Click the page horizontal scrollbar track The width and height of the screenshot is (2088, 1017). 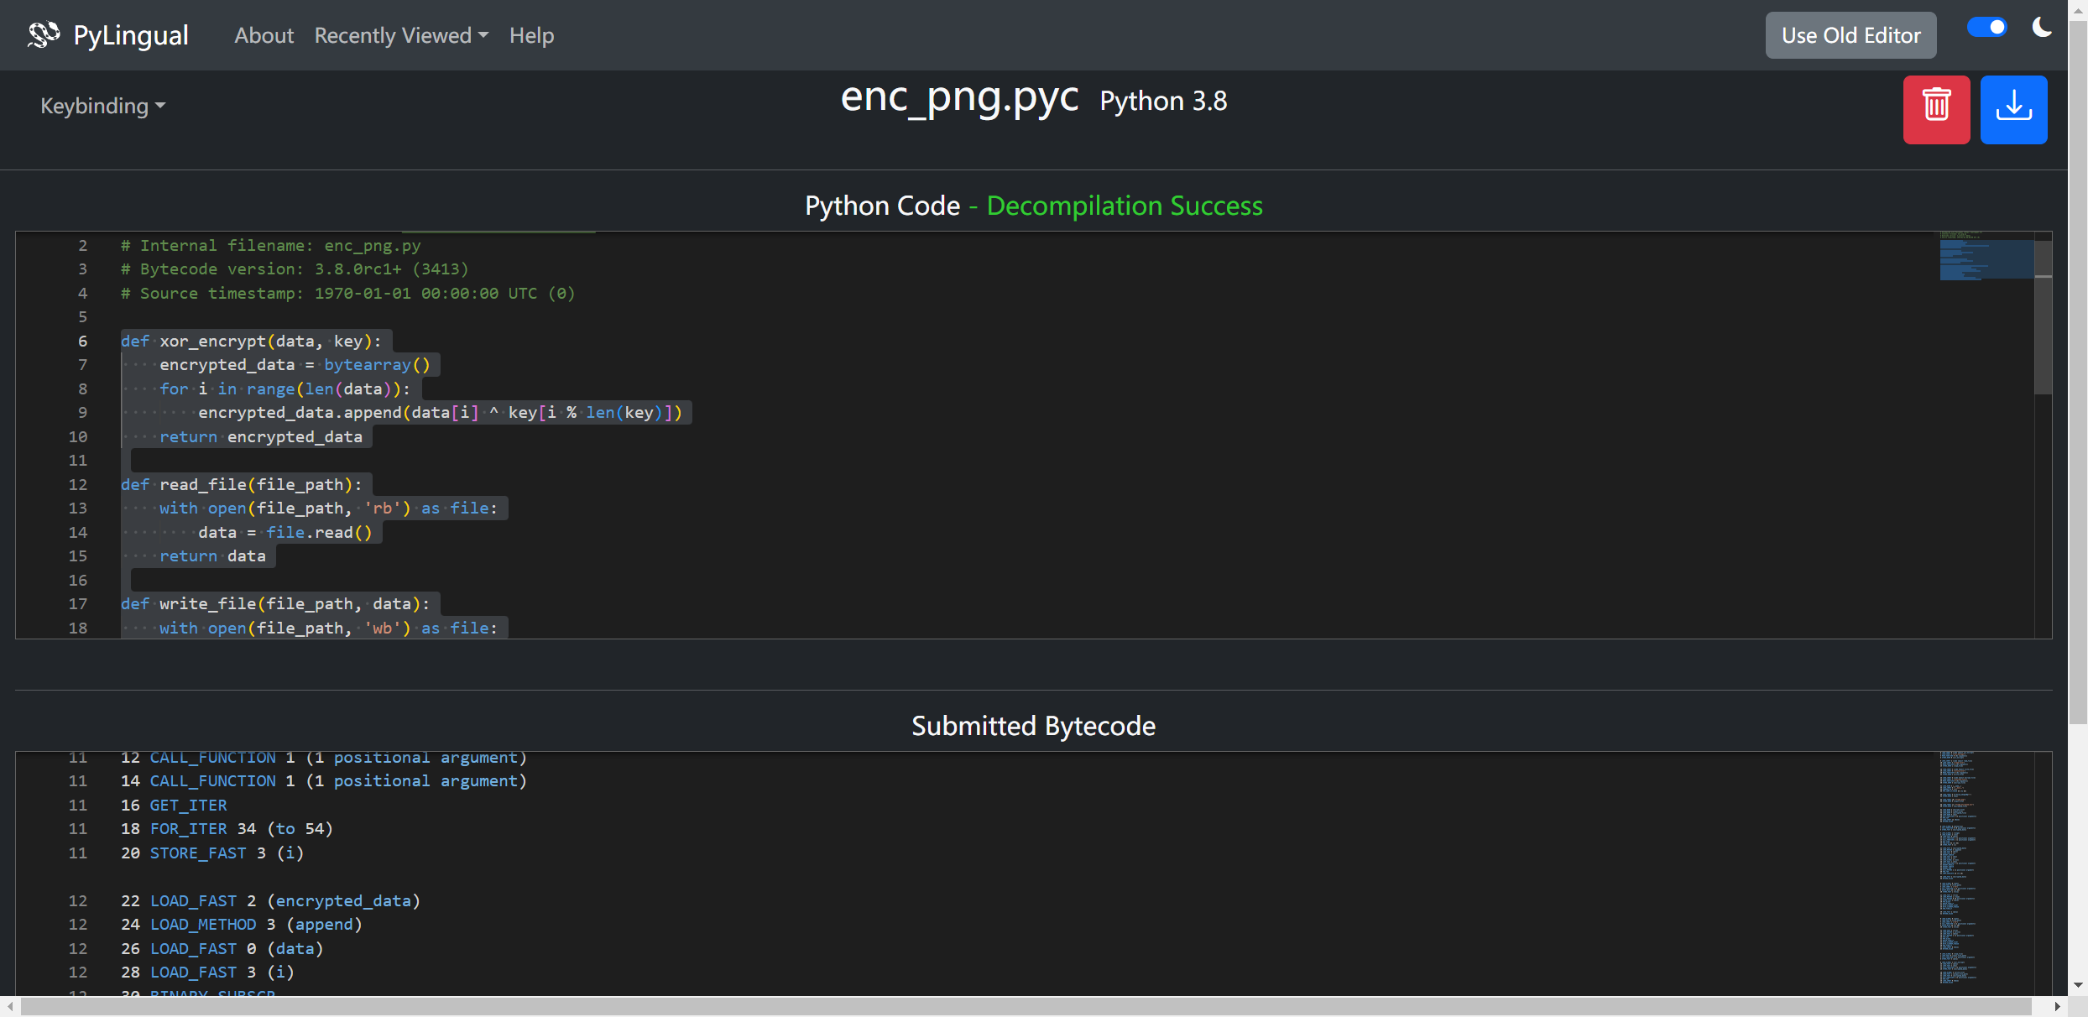coord(1024,1006)
